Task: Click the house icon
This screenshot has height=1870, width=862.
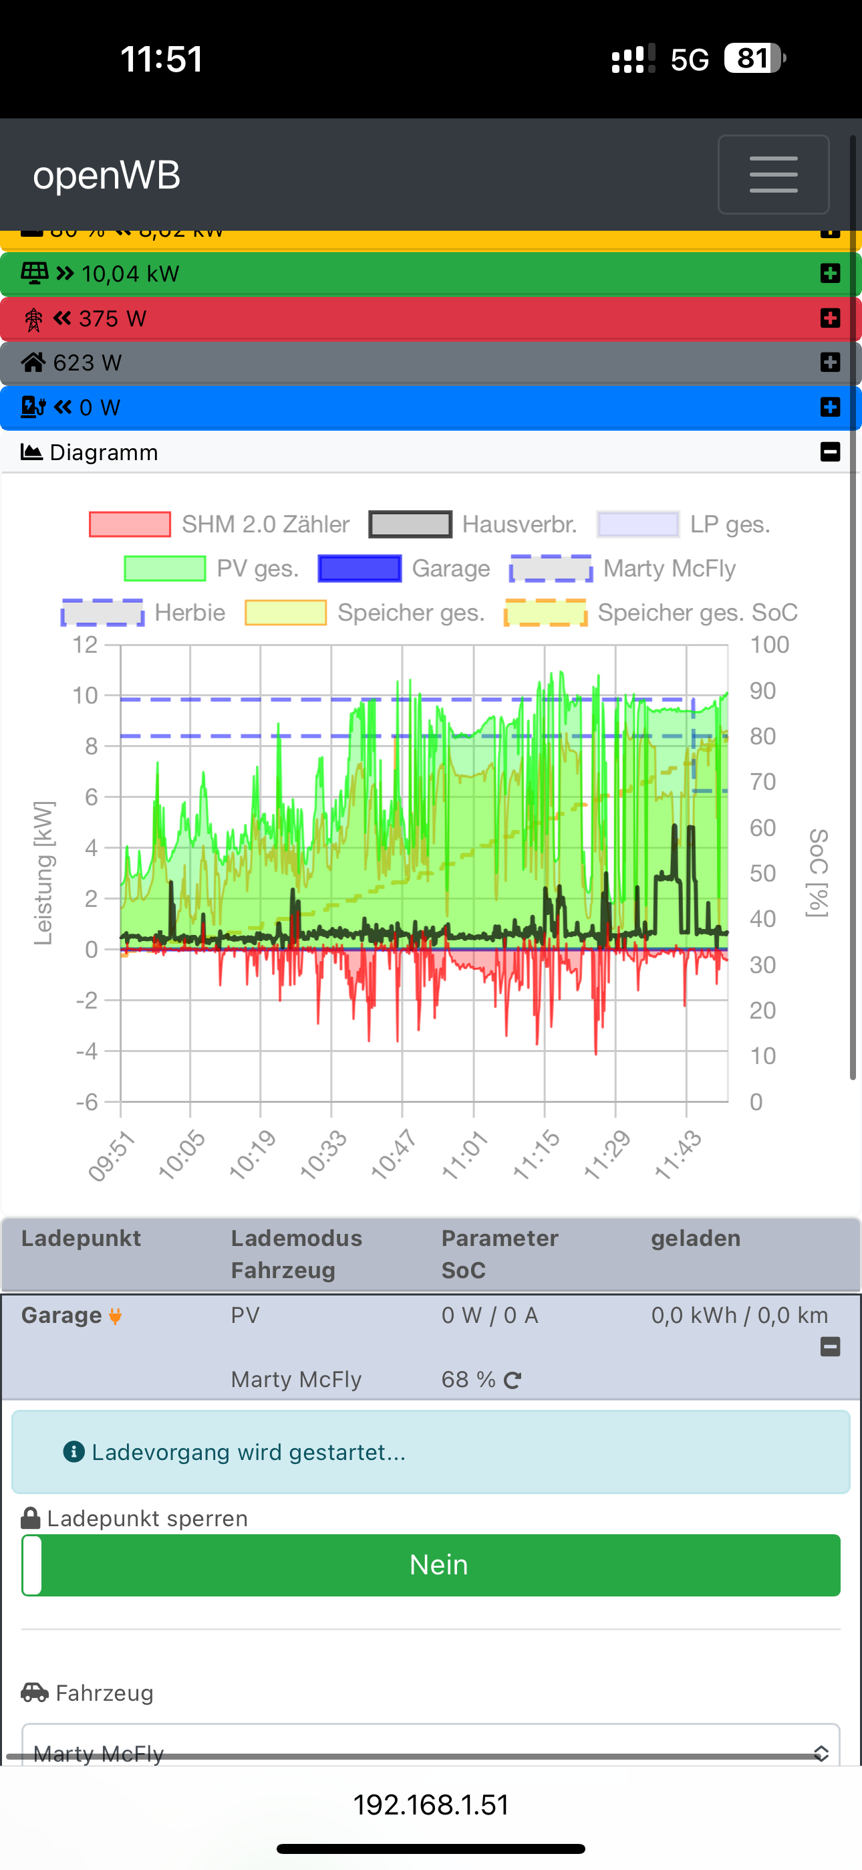Action: [x=33, y=362]
